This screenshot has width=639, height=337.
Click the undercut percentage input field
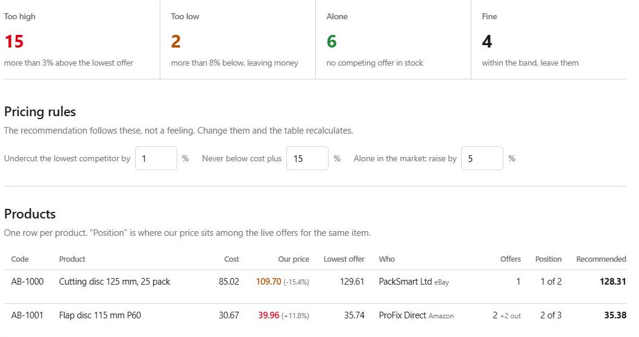[156, 158]
